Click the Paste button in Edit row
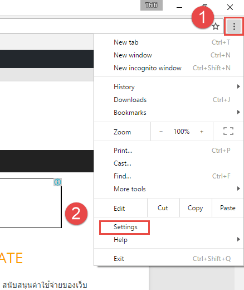244x290 pixels. coord(228,208)
